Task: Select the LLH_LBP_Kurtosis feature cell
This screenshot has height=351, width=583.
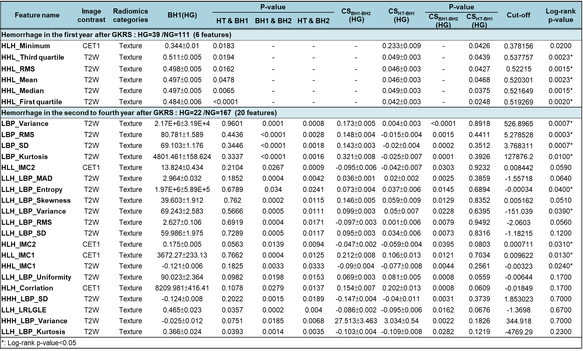Action: 33,332
